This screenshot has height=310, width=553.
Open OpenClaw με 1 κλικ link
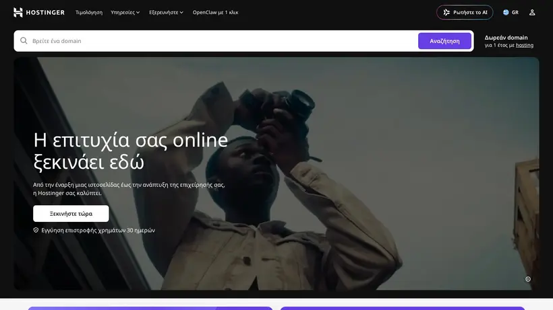[215, 12]
